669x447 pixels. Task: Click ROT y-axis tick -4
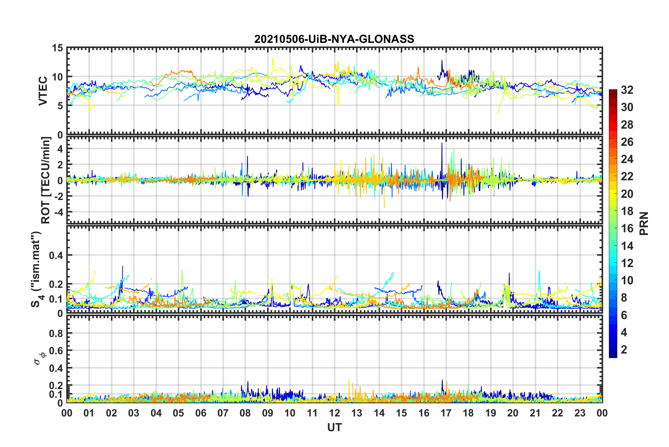(x=59, y=212)
